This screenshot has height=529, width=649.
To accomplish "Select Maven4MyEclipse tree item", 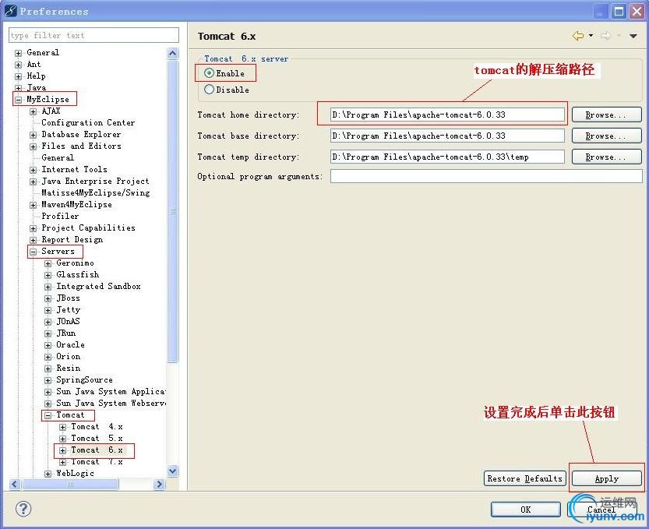I will point(76,204).
